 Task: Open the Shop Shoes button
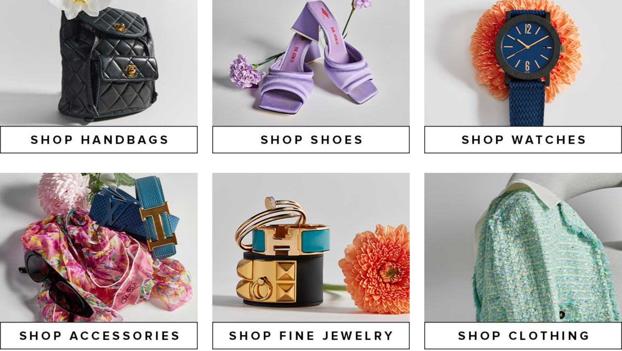[311, 140]
